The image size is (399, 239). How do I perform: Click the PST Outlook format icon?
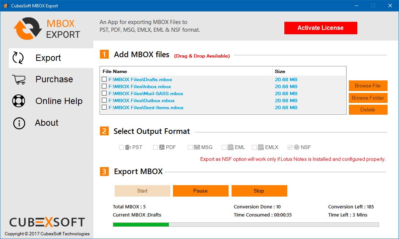coord(128,147)
